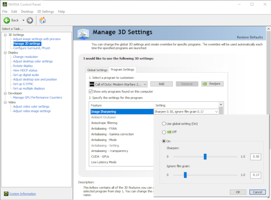Switch to the Global Settings tab
The height and width of the screenshot is (200, 271).
[97, 70]
